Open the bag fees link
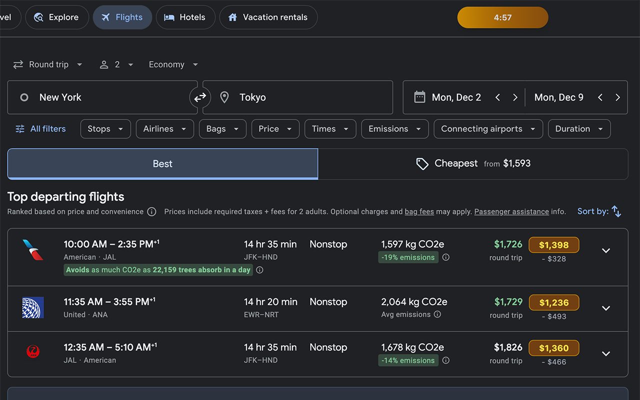The width and height of the screenshot is (640, 400). [419, 211]
